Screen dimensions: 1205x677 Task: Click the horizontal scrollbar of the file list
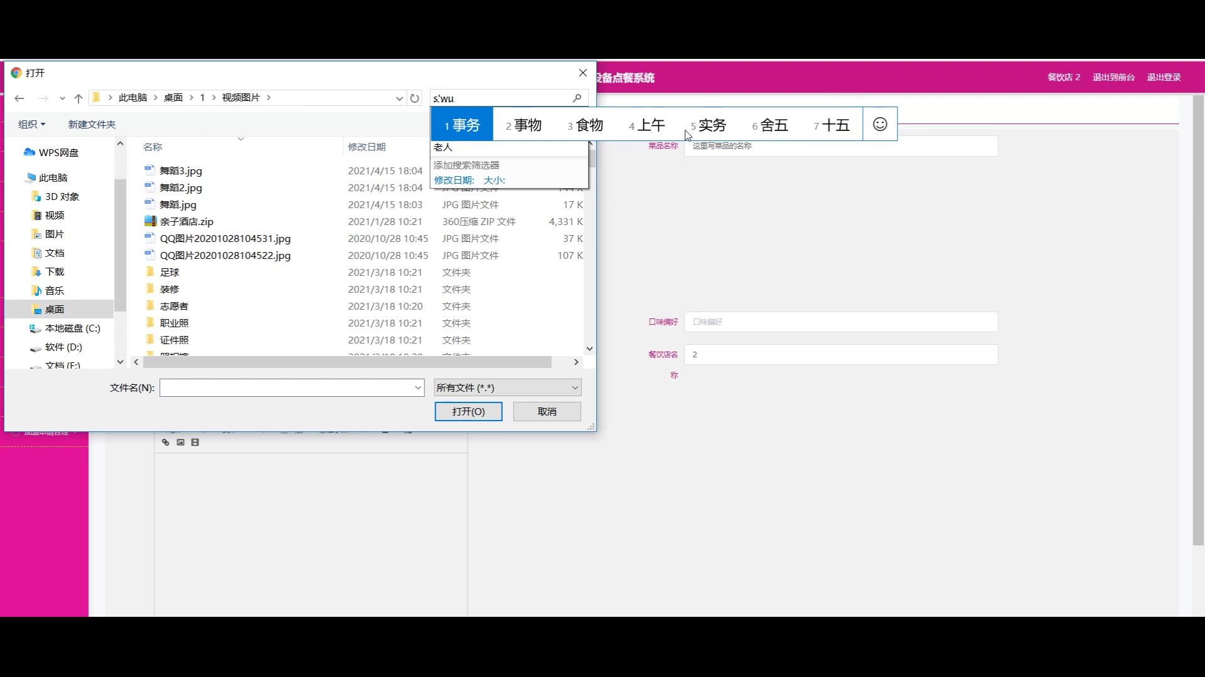coord(347,362)
